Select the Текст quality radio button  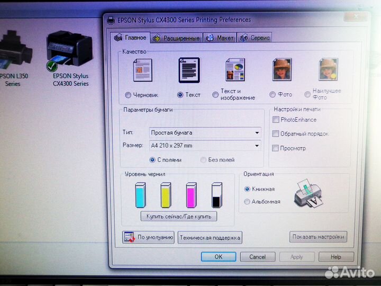point(180,95)
